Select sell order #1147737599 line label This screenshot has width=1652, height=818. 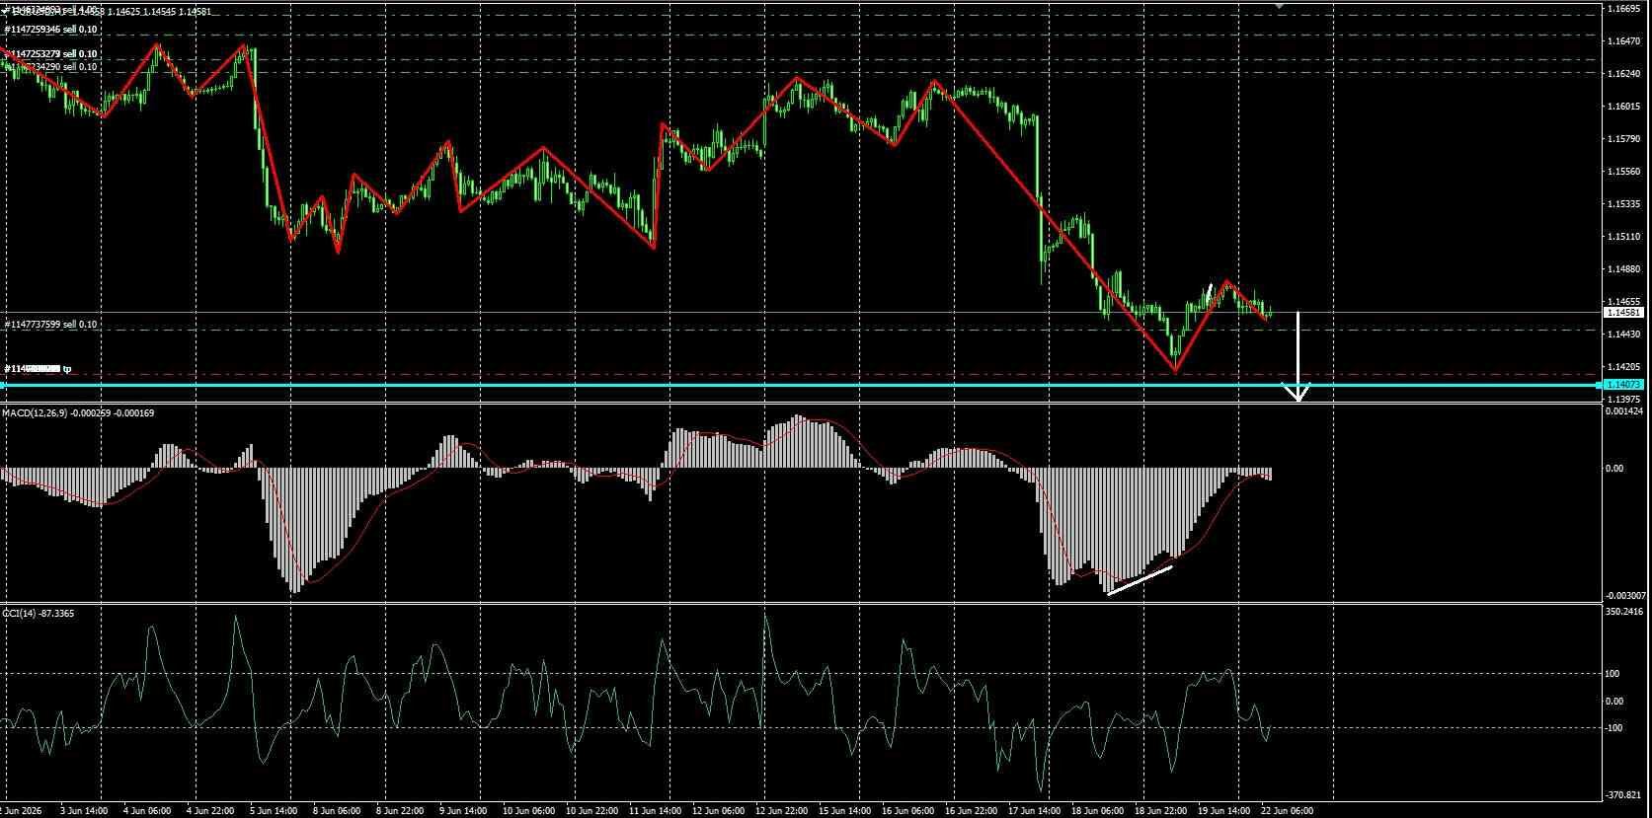pyautogui.click(x=50, y=324)
